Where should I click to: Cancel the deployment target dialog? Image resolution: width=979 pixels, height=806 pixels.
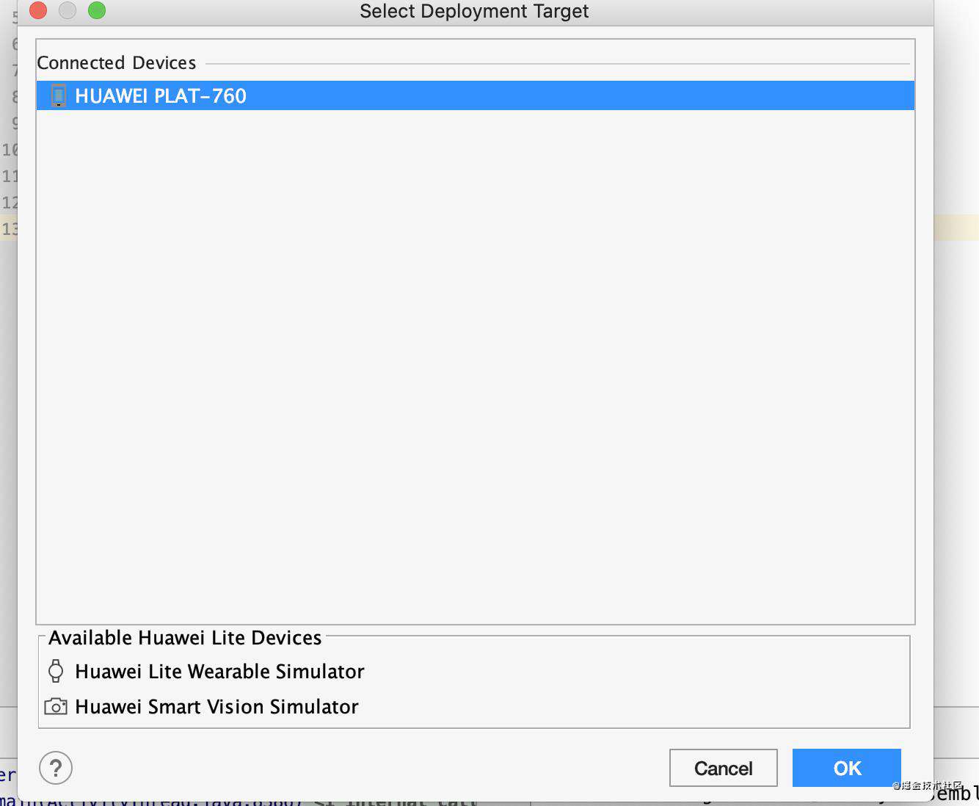pyautogui.click(x=724, y=768)
